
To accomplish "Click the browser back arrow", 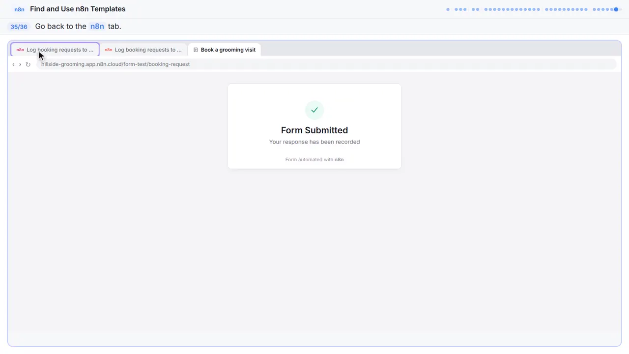I will (13, 64).
